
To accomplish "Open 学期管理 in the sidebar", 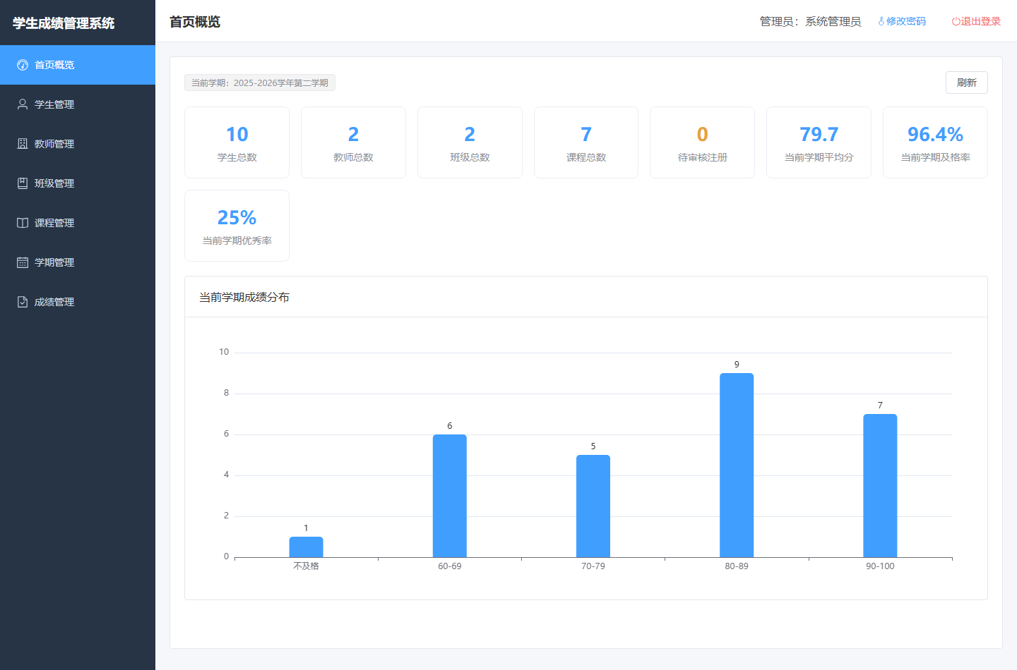I will [78, 262].
